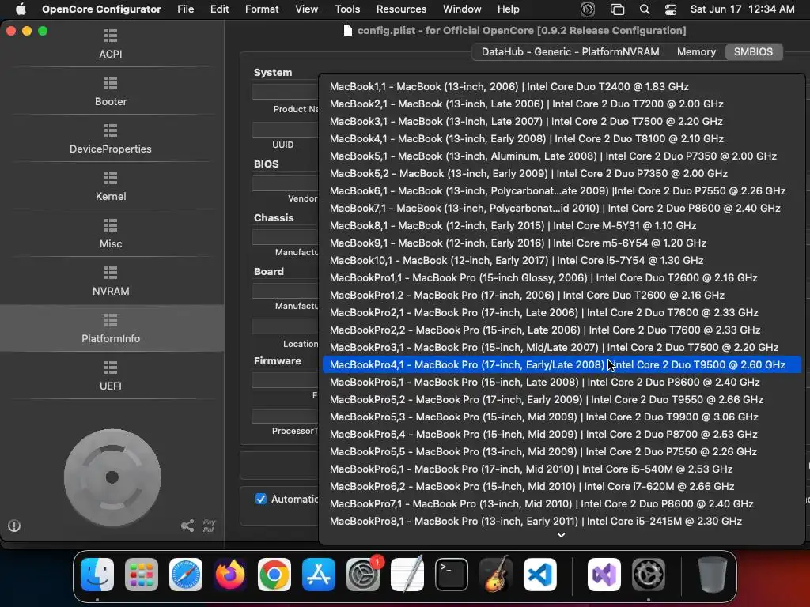Pick MacBookPro1,1 15-inch Glossy 2006
Screen dimensions: 810x607
tap(562, 277)
